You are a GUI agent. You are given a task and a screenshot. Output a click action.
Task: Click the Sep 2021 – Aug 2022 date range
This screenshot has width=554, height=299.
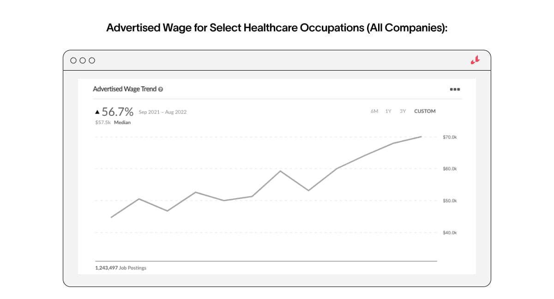pyautogui.click(x=163, y=112)
